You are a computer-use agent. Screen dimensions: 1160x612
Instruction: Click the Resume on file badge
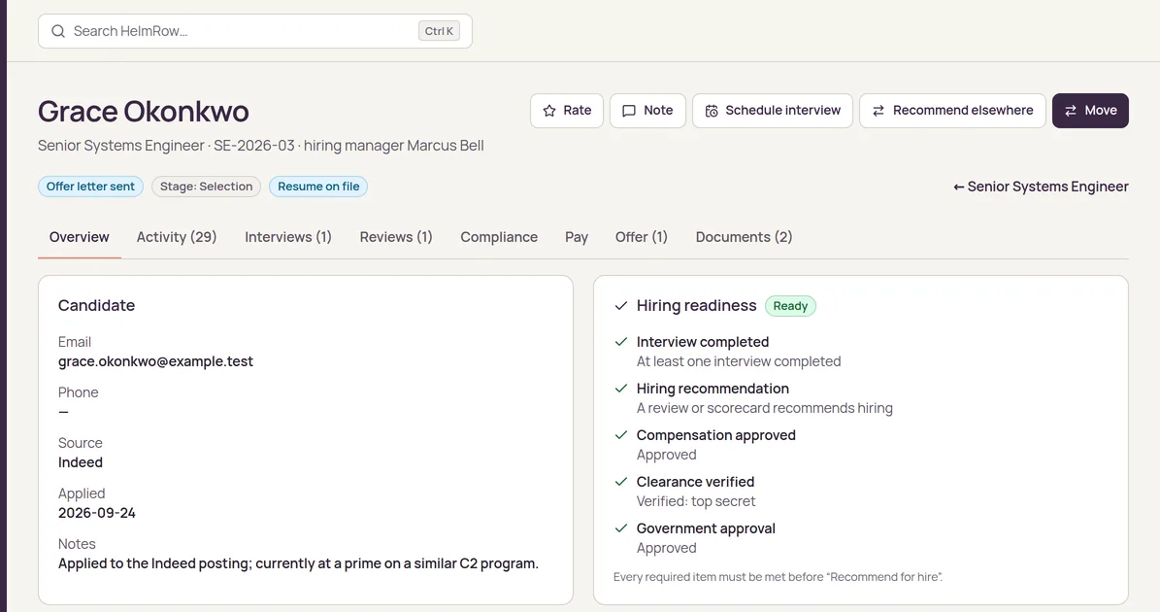(318, 187)
